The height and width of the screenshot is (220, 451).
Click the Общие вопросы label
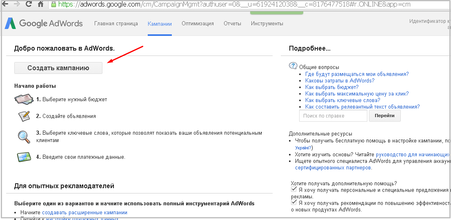pyautogui.click(x=319, y=67)
